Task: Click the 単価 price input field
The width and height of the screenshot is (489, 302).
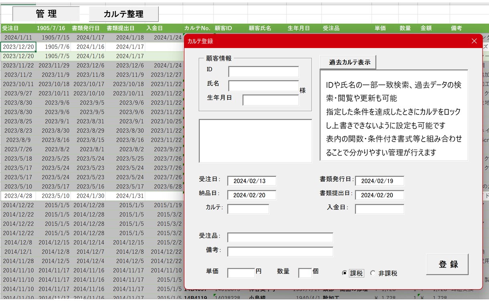Action: 241,273
